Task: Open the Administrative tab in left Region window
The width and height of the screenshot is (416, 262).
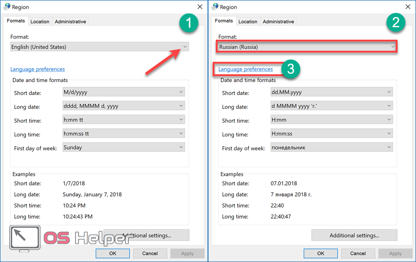Action: (x=70, y=22)
